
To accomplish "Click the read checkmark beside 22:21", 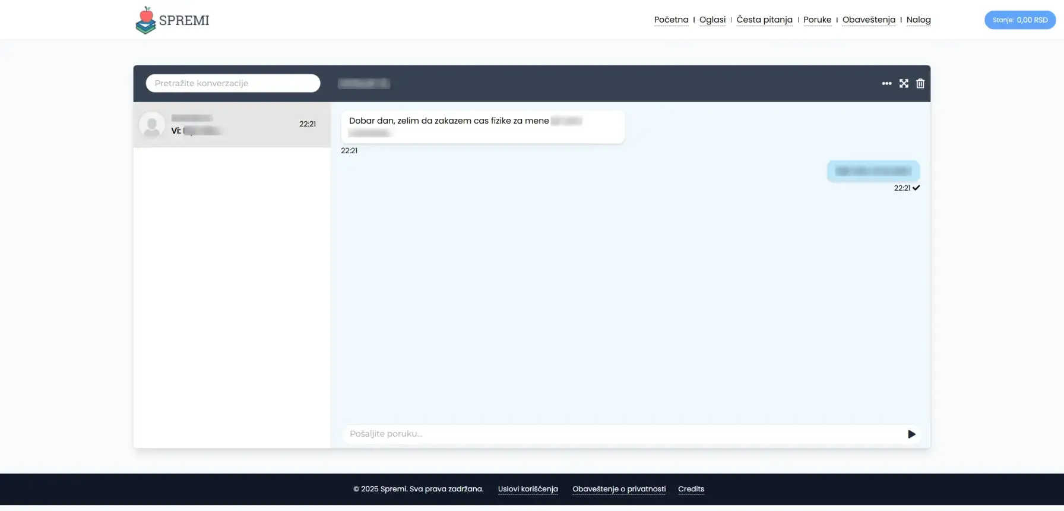I will pyautogui.click(x=916, y=188).
